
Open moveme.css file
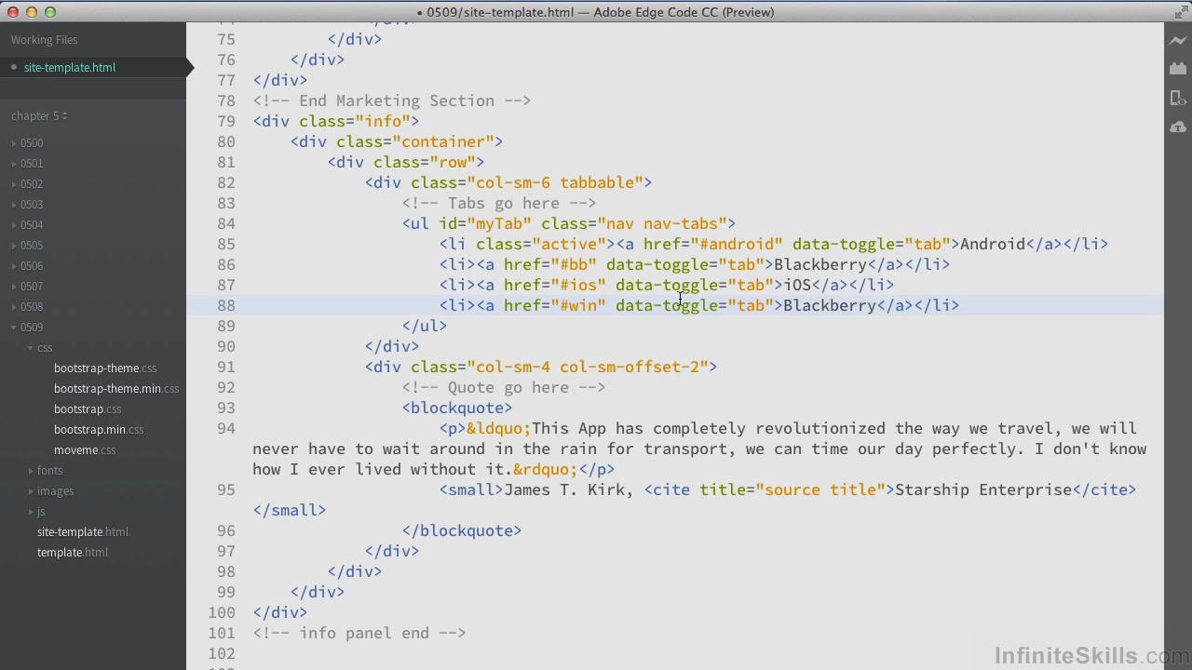point(85,450)
